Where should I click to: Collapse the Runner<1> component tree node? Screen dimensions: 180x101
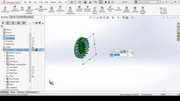[1, 50]
